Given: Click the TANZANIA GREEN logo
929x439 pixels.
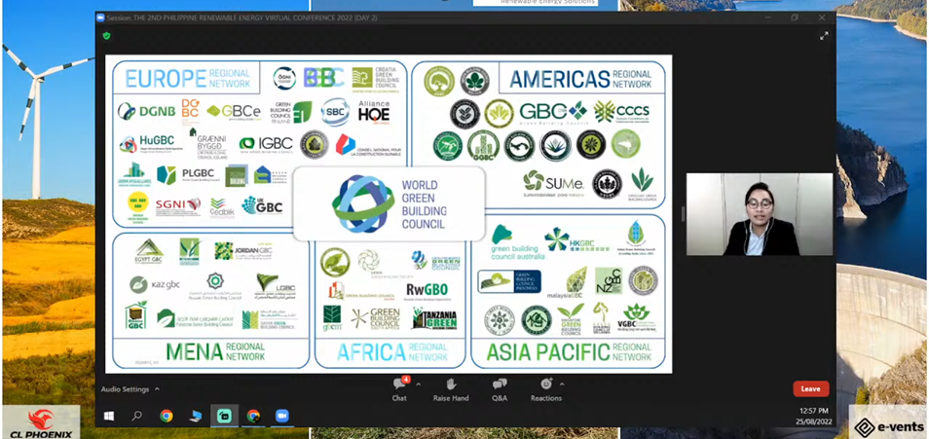Looking at the screenshot, I should click(435, 318).
